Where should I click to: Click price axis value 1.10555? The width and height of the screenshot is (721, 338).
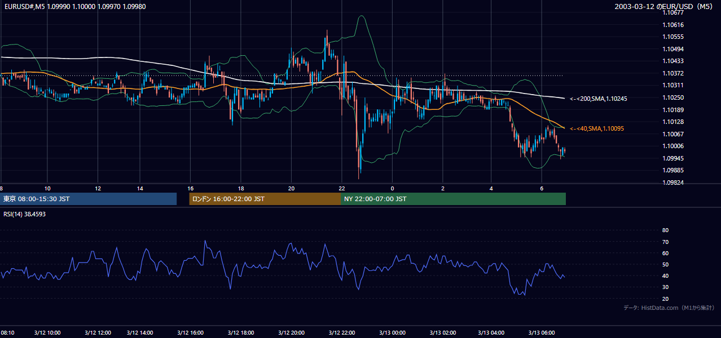[x=672, y=37]
